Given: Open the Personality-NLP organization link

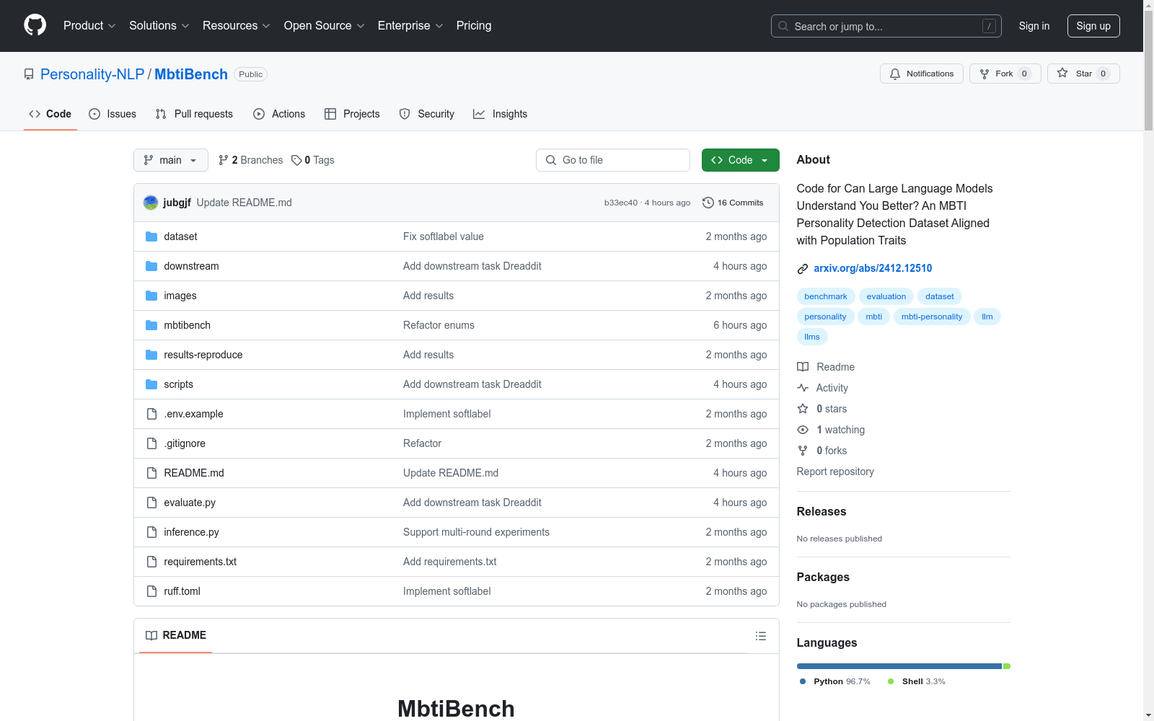Looking at the screenshot, I should (92, 74).
